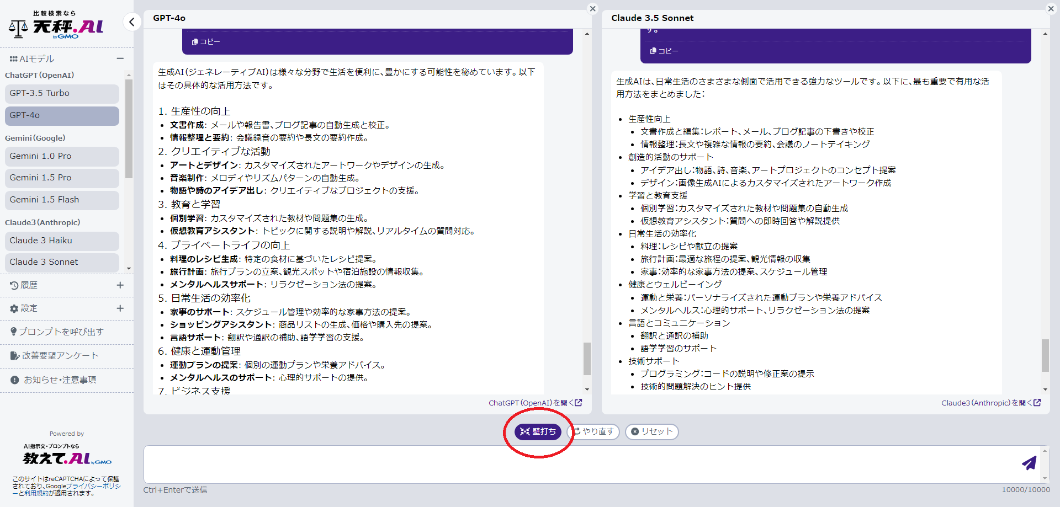1060x507 pixels.
Task: Expand the 履歴 history section
Action: (120, 285)
